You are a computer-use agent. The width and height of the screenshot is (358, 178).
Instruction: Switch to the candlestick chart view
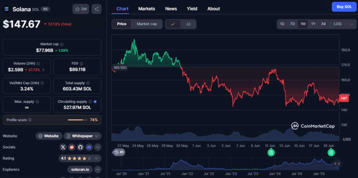click(188, 24)
